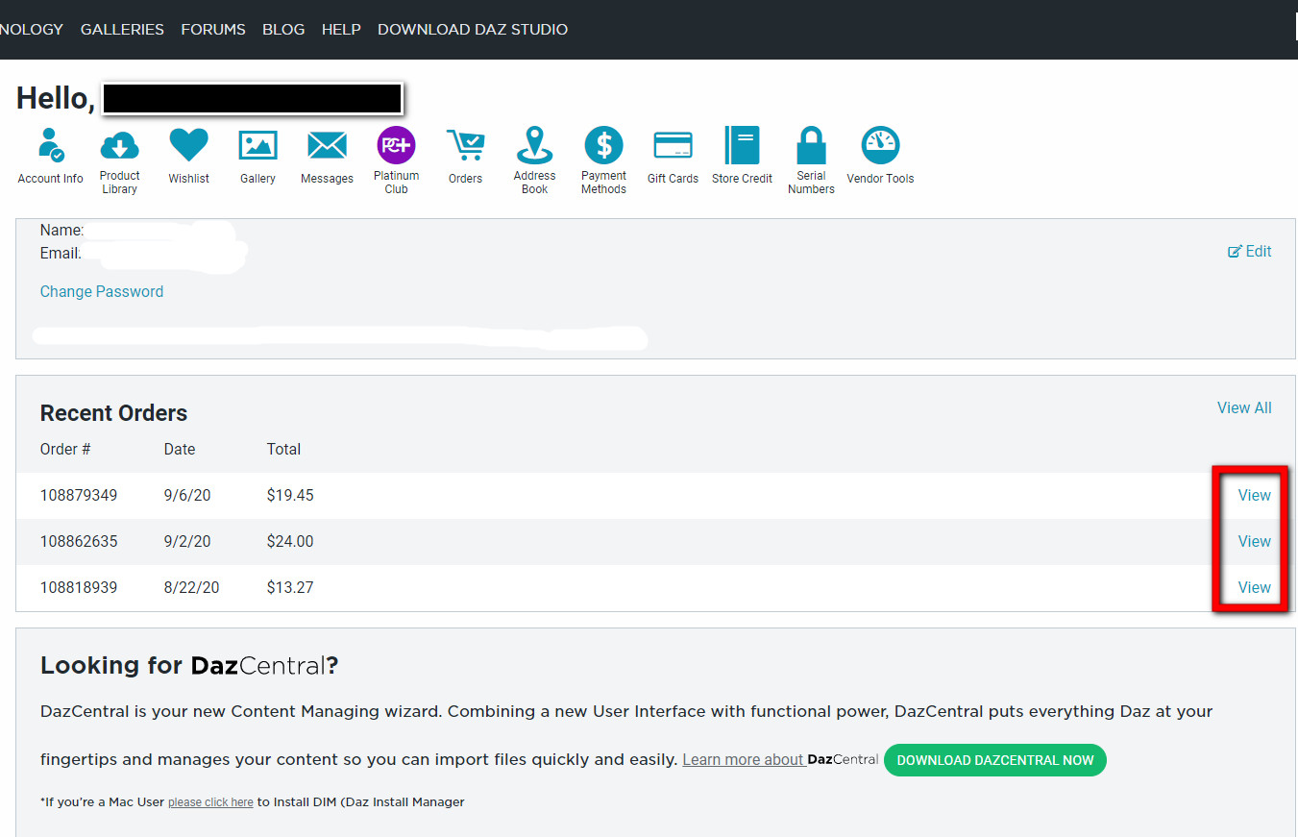Click the Looking for DazCentral heading
Image resolution: width=1298 pixels, height=837 pixels.
coord(189,665)
